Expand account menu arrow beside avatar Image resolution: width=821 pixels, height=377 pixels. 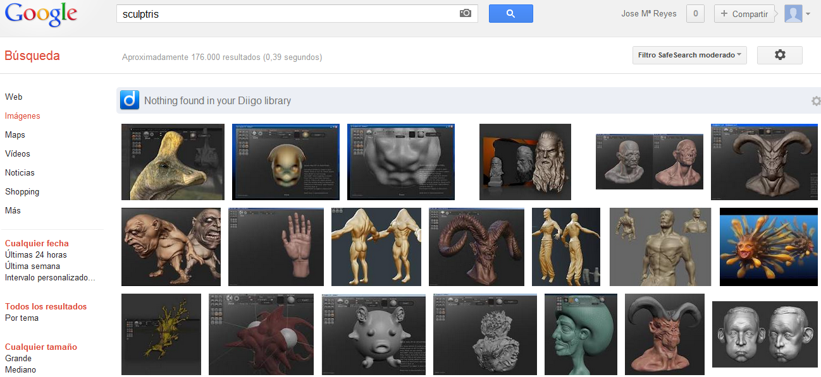(x=808, y=14)
